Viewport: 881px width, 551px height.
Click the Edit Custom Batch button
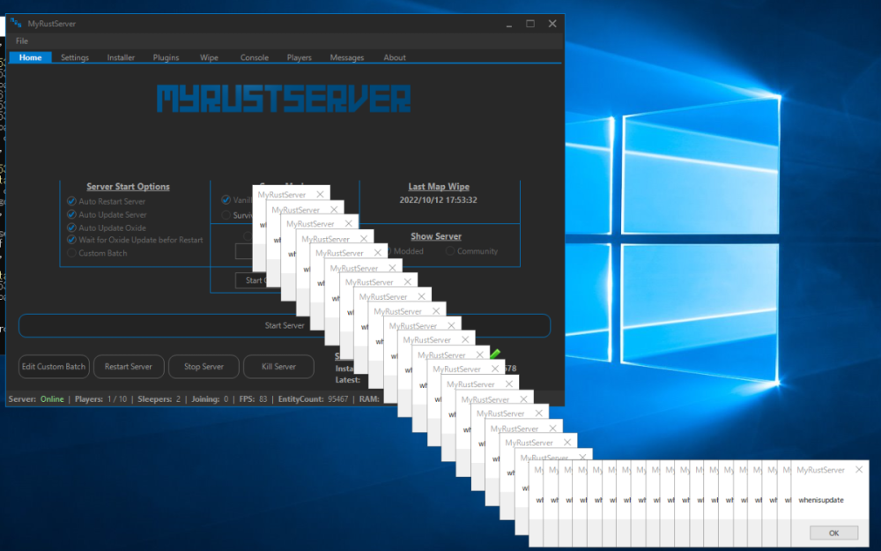[54, 367]
